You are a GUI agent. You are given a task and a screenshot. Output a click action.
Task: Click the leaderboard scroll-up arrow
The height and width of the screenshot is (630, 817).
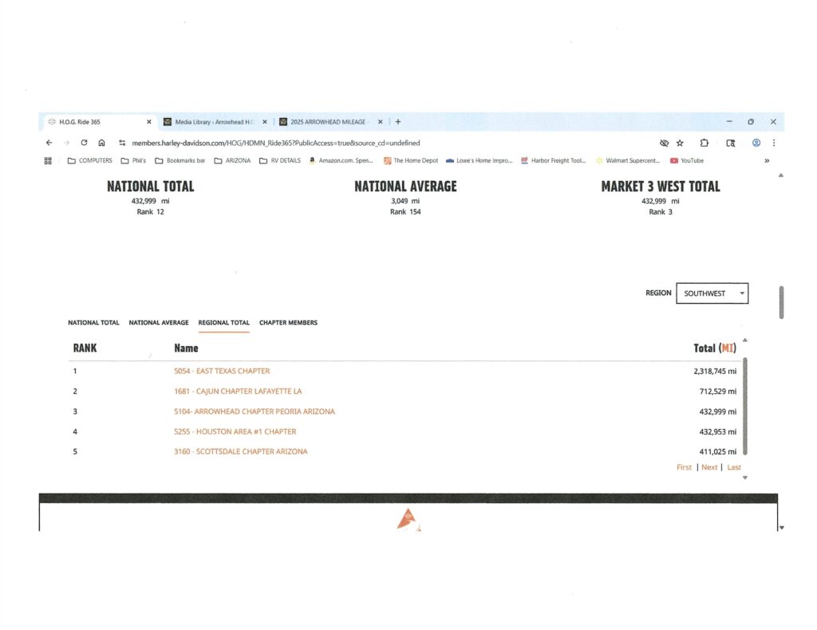[x=745, y=341]
